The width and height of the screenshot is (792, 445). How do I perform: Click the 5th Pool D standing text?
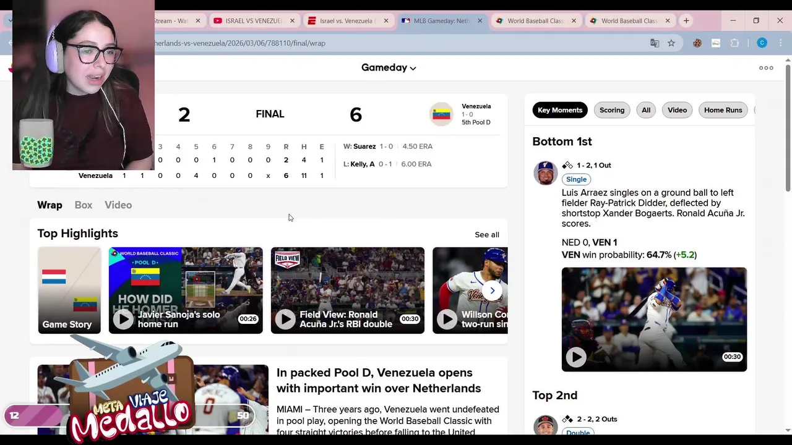(476, 122)
